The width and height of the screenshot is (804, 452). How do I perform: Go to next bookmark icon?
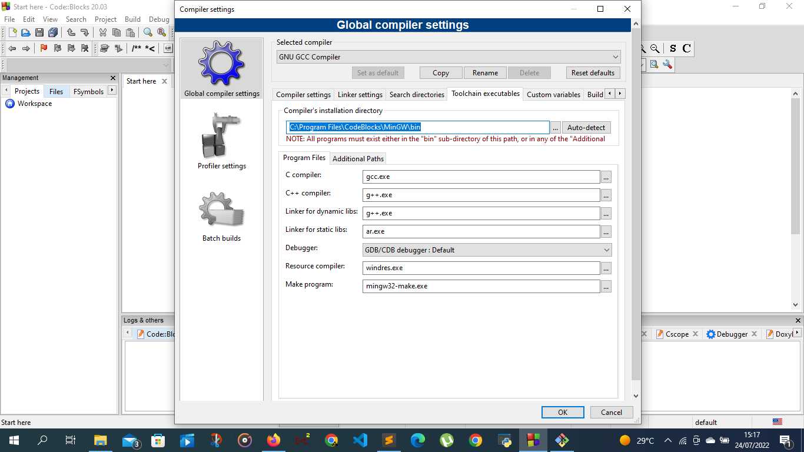[x=71, y=48]
